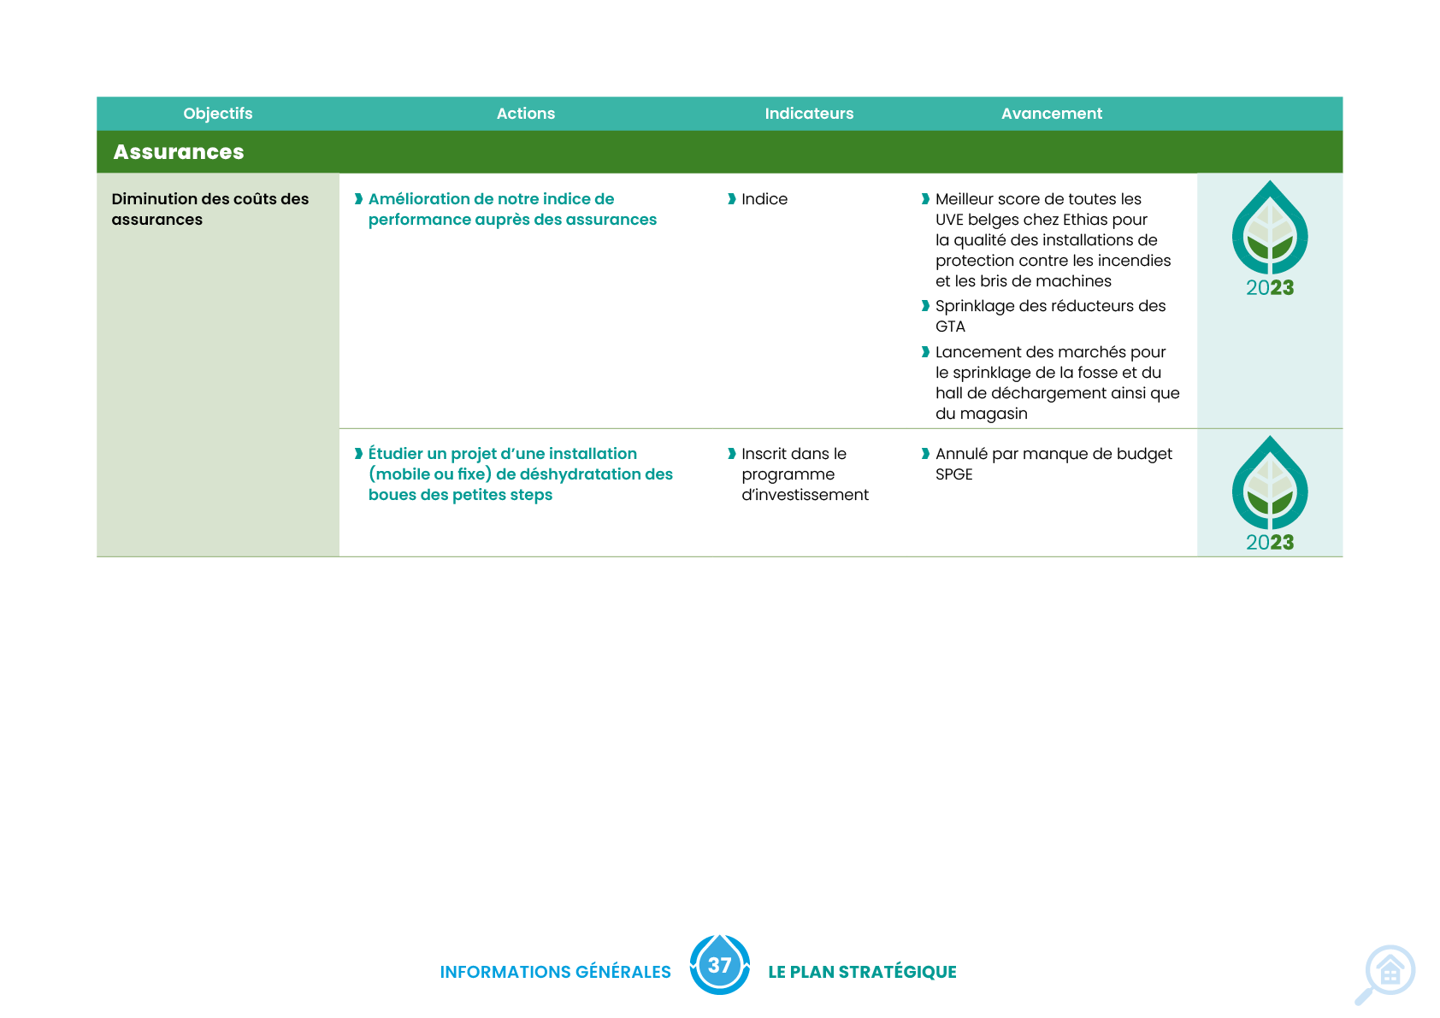Image resolution: width=1440 pixels, height=1018 pixels.
Task: Click the 'Diminution des coûts des assurances' objective
Action: [x=210, y=209]
